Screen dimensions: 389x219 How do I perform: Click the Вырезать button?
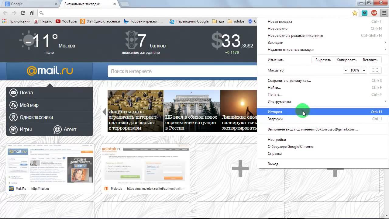[x=323, y=60]
